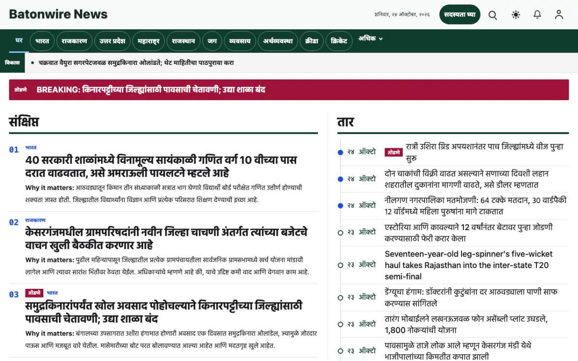Screen dimensions: 578x361
Task: Click the तार section heading
Action: point(346,122)
